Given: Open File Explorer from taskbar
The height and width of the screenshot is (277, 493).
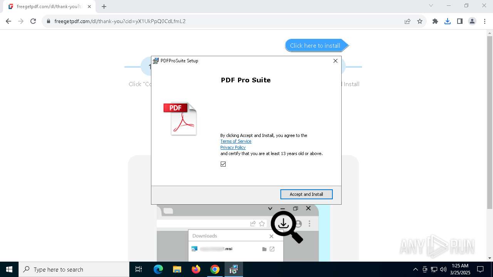Looking at the screenshot, I should [x=177, y=269].
